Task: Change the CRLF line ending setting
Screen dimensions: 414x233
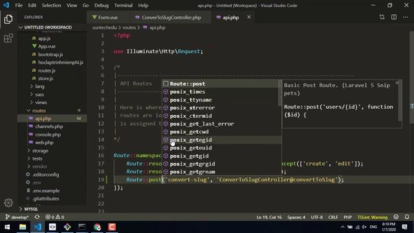Action: 332,217
